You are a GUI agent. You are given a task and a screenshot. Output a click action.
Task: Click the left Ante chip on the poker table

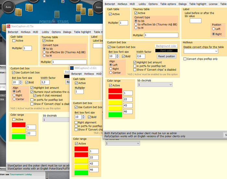click(x=8, y=7)
